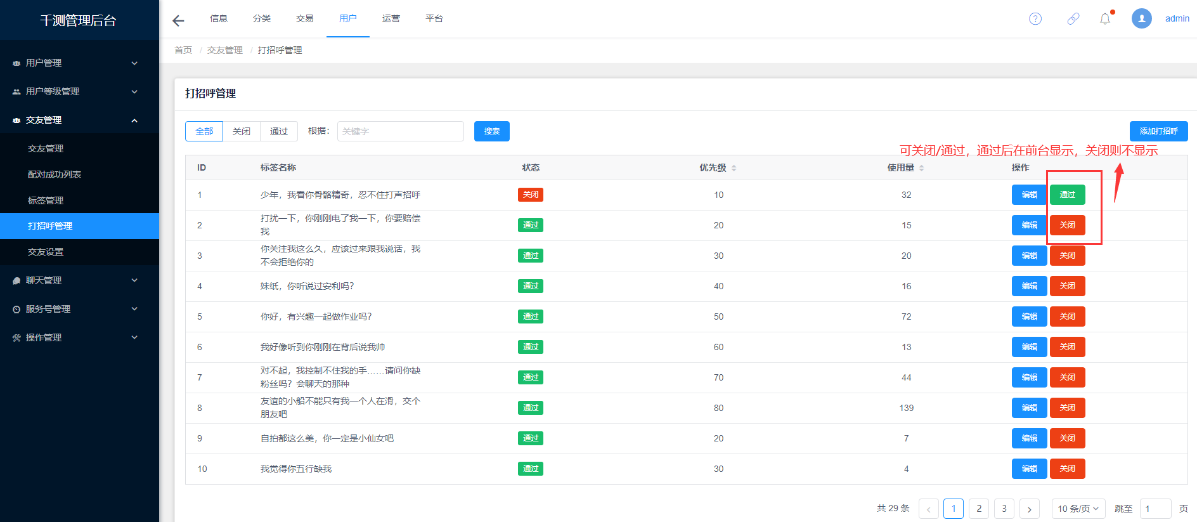Image resolution: width=1197 pixels, height=522 pixels.
Task: Expand 聊天管理 menu chevron
Action: [x=134, y=280]
